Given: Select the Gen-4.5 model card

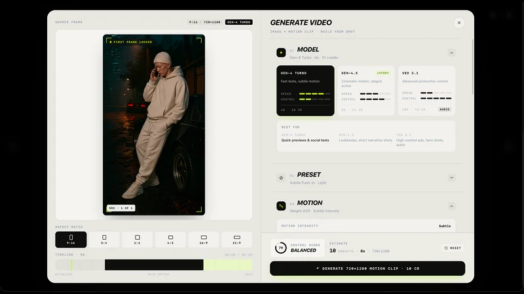Looking at the screenshot, I should tap(366, 91).
